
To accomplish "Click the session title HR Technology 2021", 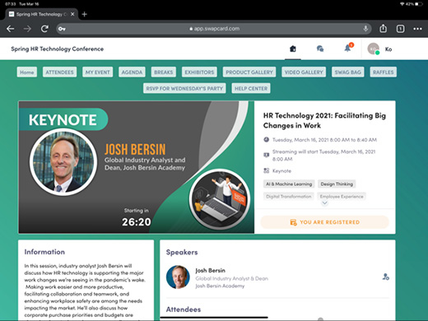I will click(324, 120).
